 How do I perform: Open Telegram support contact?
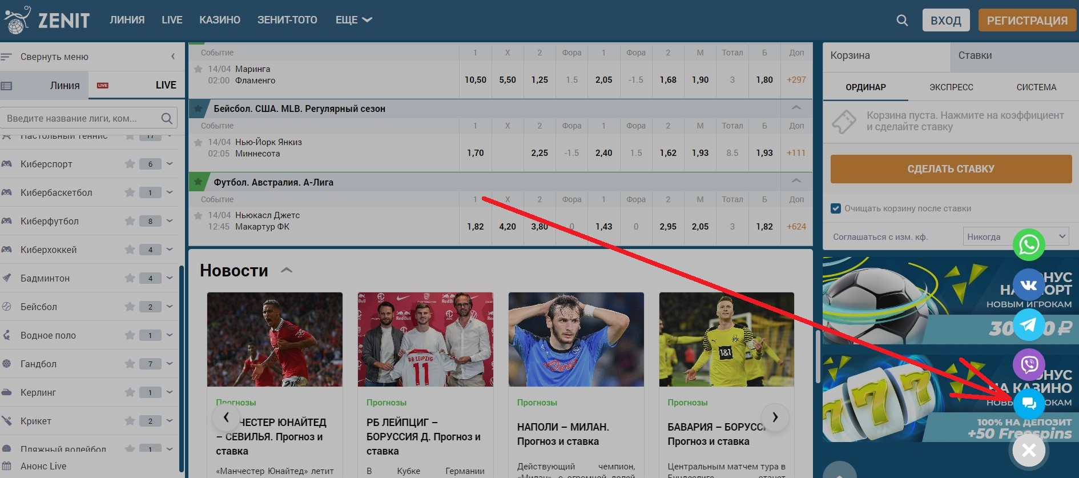point(1029,324)
